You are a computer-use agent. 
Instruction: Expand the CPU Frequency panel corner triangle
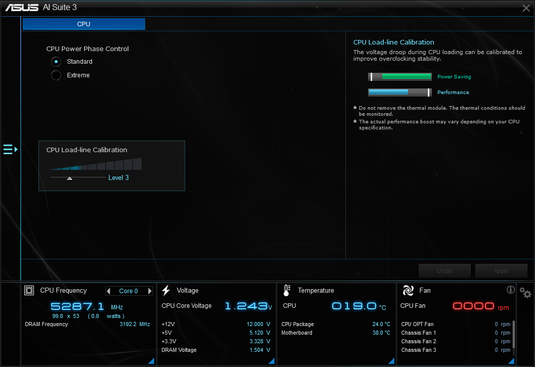pyautogui.click(x=151, y=361)
